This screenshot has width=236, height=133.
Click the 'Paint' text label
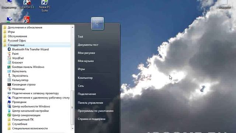point(15,54)
